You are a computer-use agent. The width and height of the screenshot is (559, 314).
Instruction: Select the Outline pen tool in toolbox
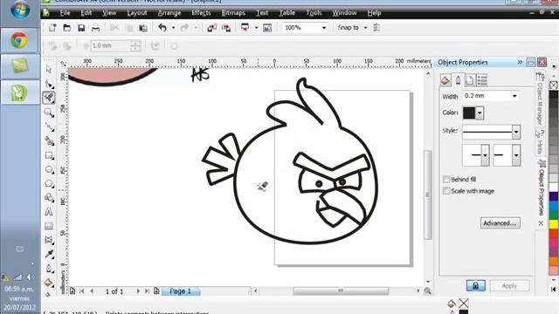tap(49, 269)
